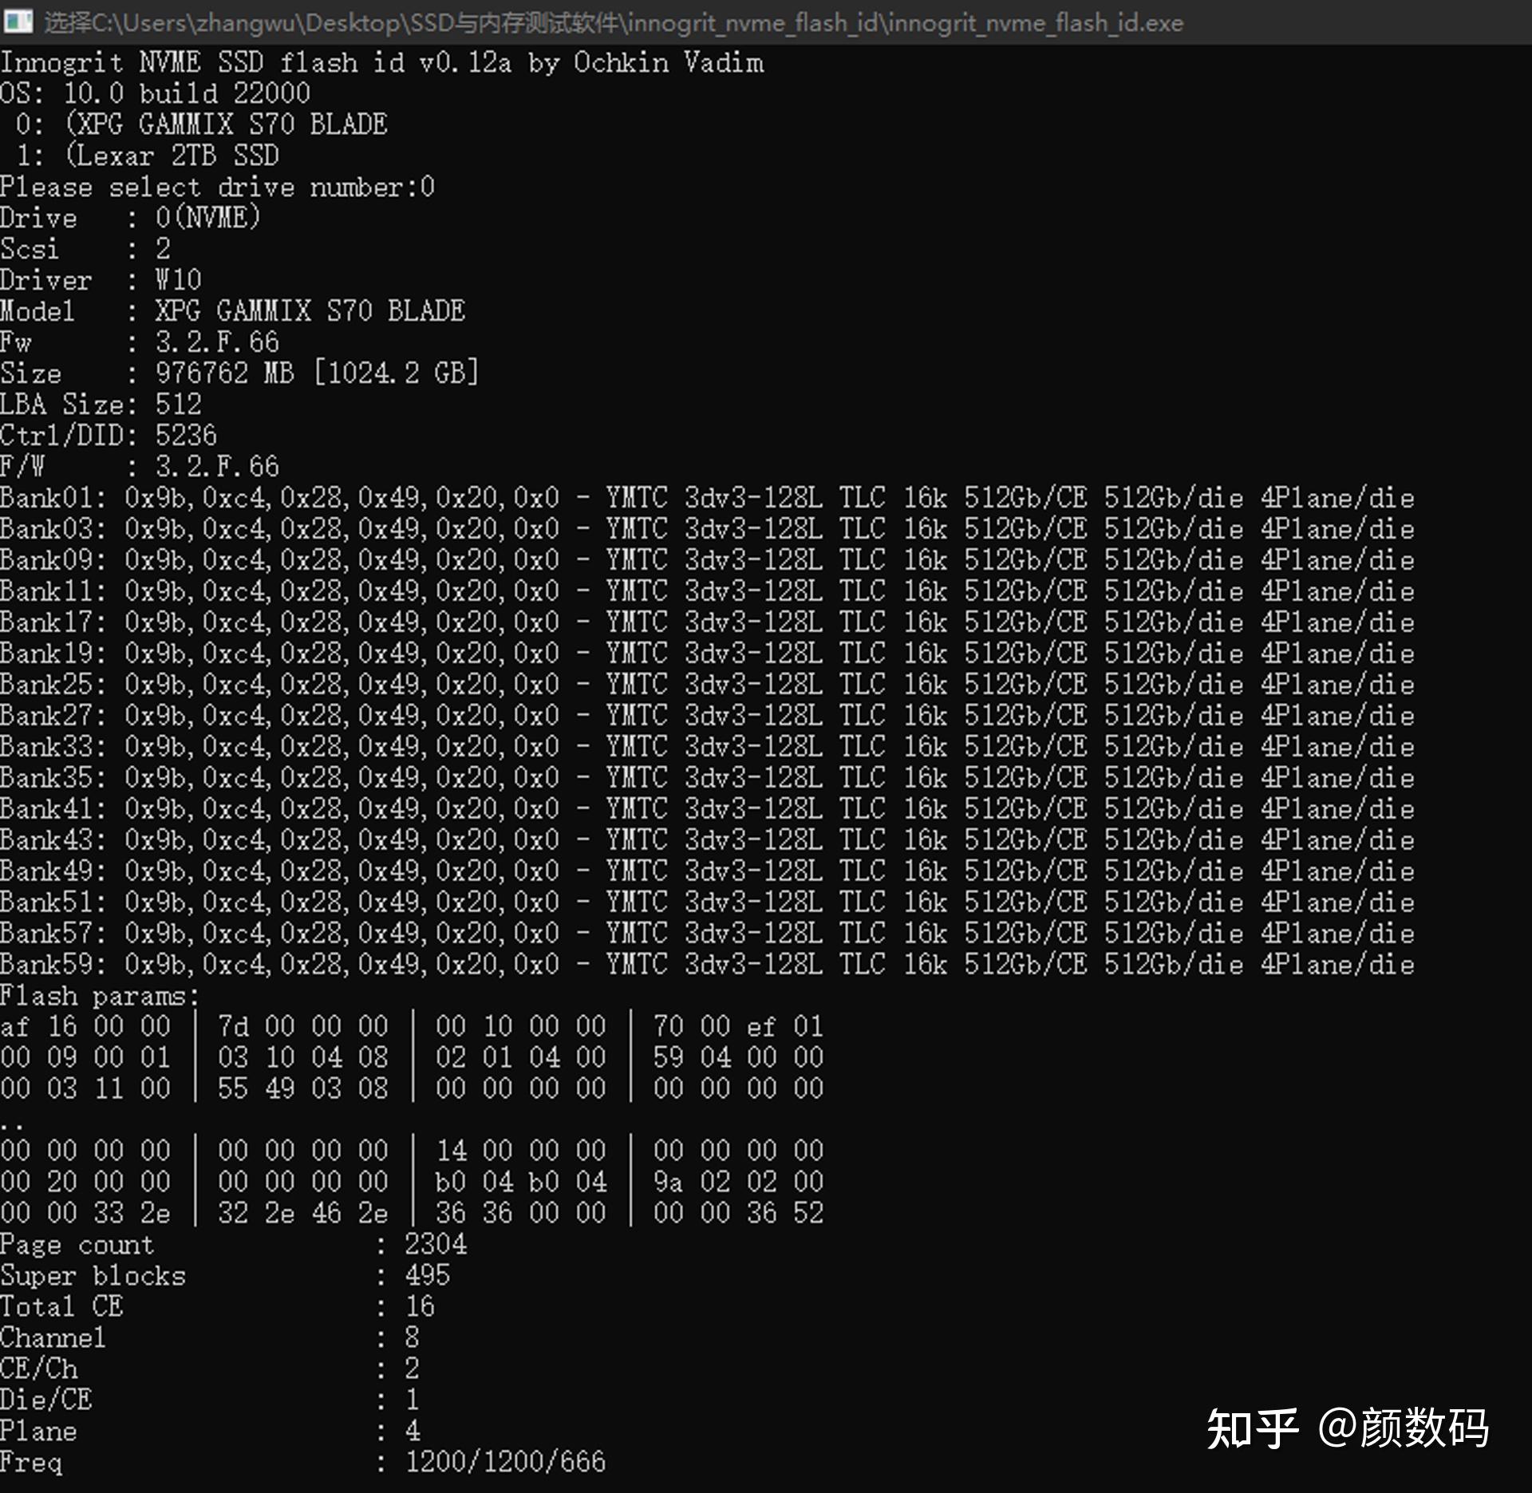Click the Bank43 flash row

[x=707, y=840]
